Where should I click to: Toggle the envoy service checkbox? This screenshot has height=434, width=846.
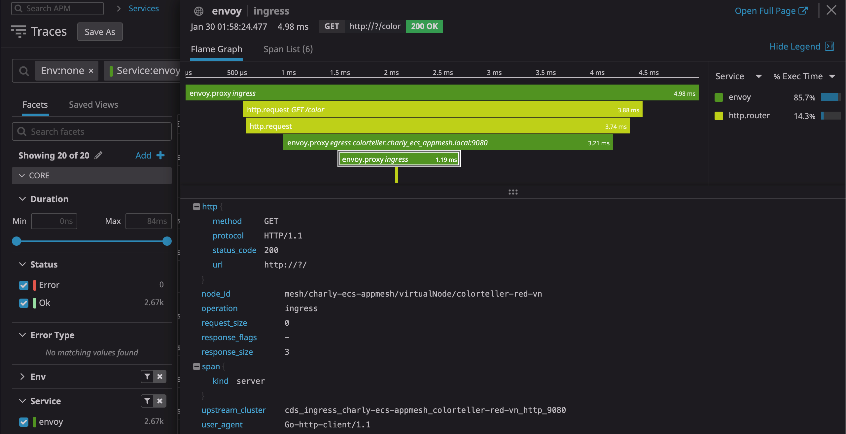point(24,422)
